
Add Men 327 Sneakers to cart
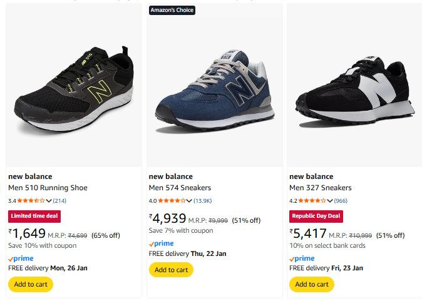pos(311,284)
